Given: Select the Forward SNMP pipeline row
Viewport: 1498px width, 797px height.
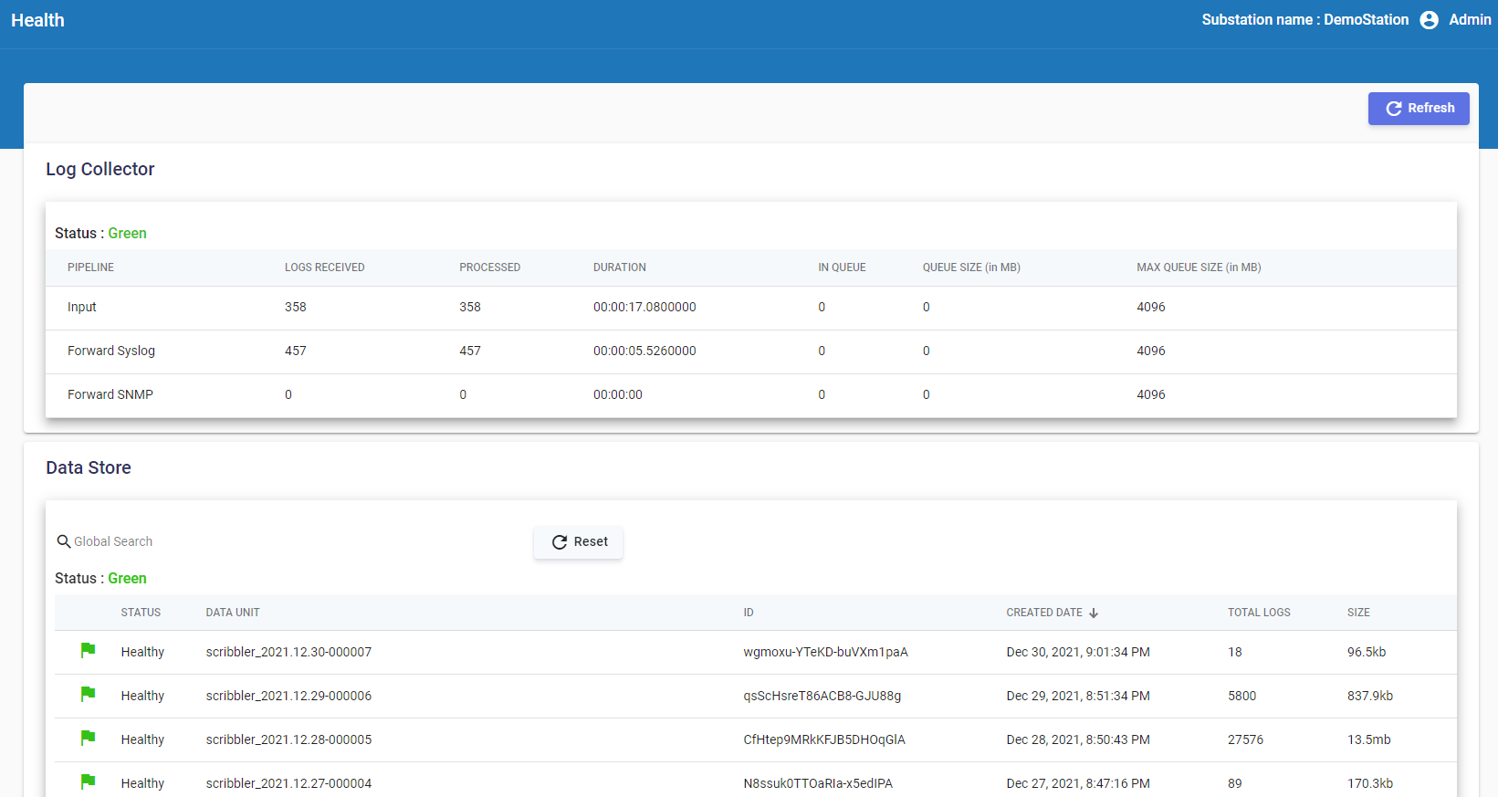Looking at the screenshot, I should tap(110, 395).
